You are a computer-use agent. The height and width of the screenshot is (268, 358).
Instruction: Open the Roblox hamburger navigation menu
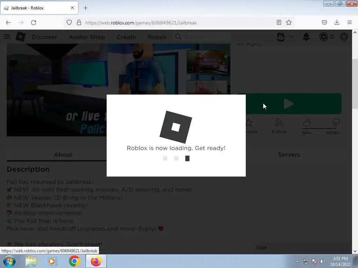click(x=7, y=37)
